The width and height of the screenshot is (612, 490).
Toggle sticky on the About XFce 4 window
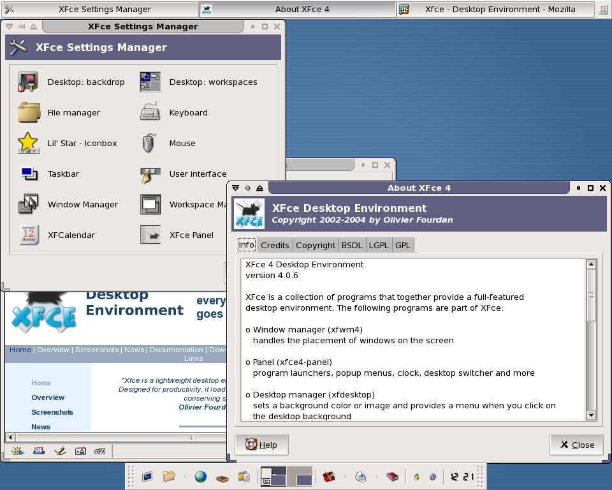247,188
